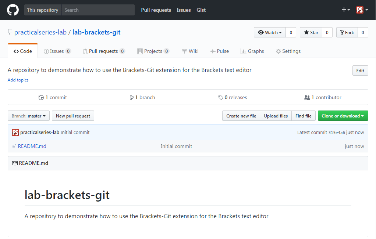Click the Add topics link

click(x=18, y=80)
